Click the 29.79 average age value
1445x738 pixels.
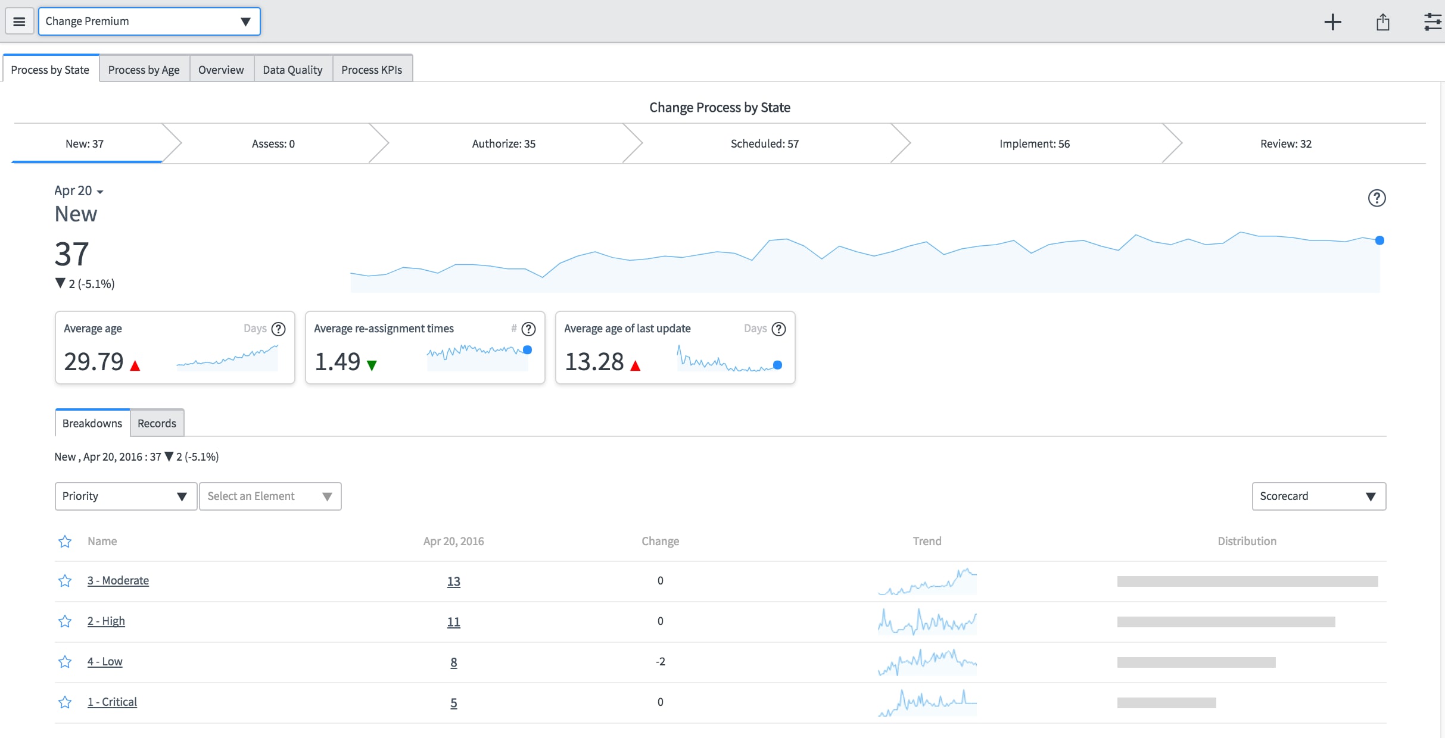94,361
